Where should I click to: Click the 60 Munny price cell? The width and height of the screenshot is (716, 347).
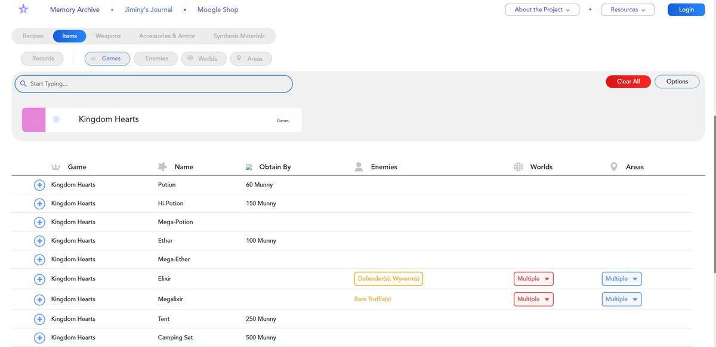[x=259, y=185]
